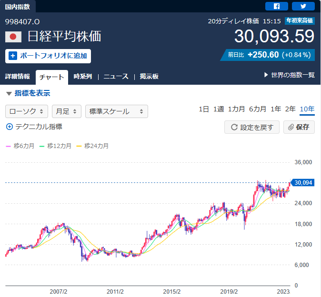Click the price 30,093.59
The image size is (321, 297).
click(274, 36)
